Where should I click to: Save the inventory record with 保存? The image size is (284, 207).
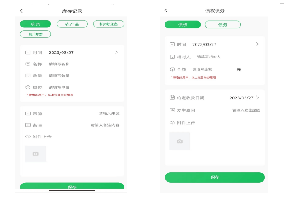pos(72,186)
